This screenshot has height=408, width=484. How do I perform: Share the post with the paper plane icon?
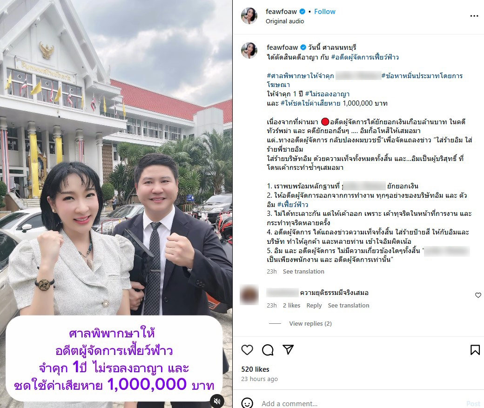coord(288,349)
